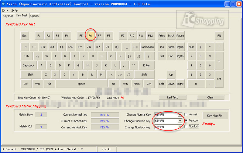The image size is (243, 153).
Task: Open the Change Function Key dropdown
Action: click(x=180, y=121)
